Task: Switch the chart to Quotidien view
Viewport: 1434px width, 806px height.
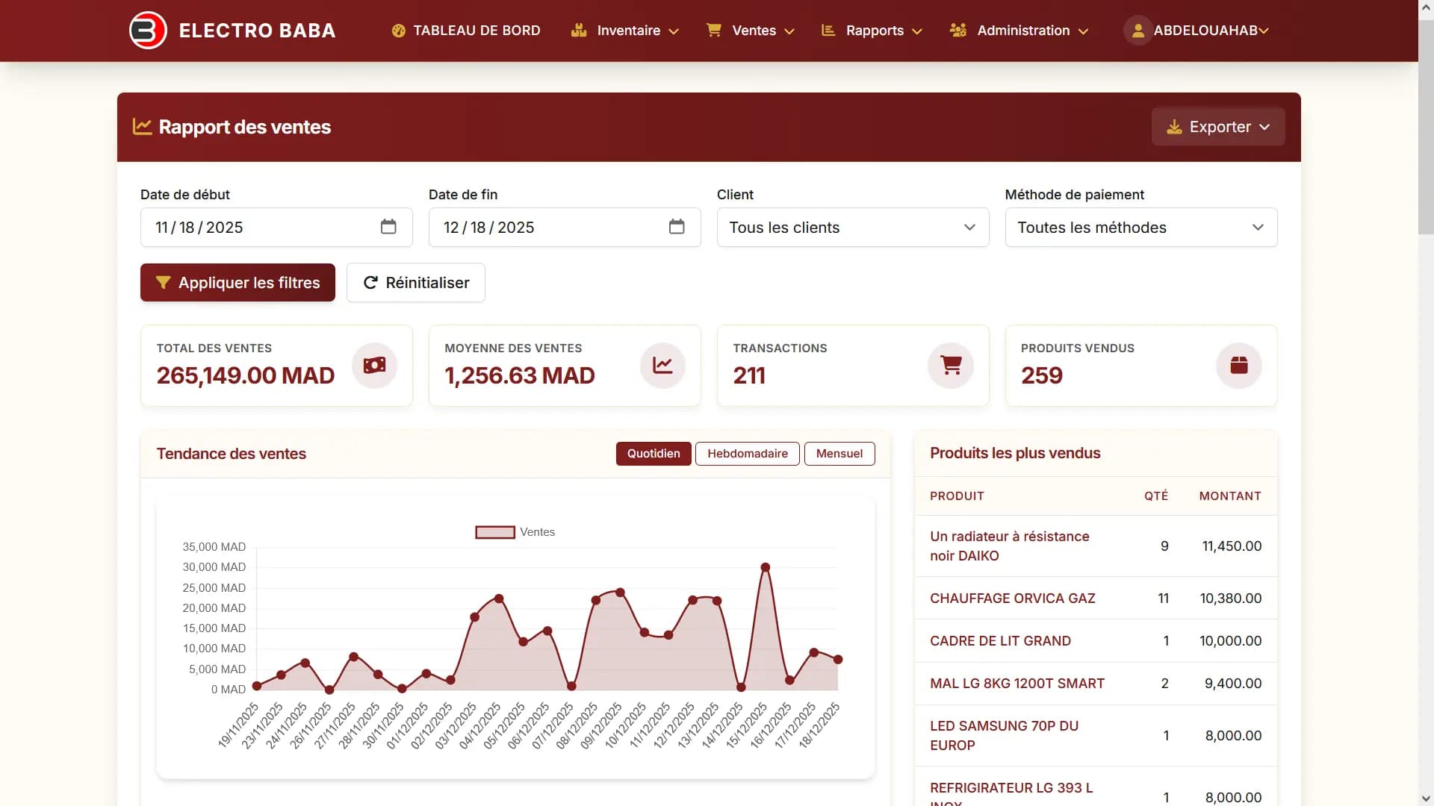Action: [x=654, y=454]
